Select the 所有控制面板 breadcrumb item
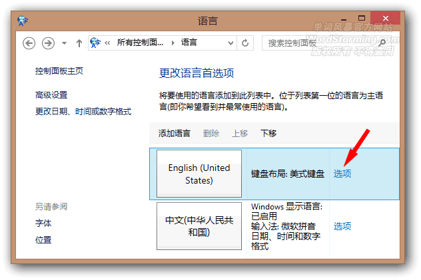The height and width of the screenshot is (280, 421). coord(139,43)
